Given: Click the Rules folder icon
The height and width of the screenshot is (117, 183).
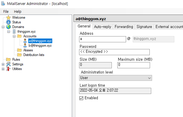Looking at the screenshot, I should [8, 60].
